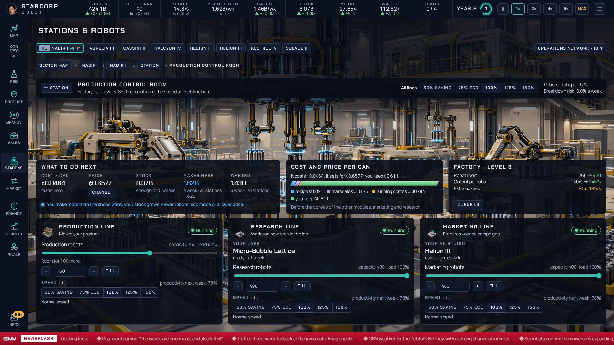Screen dimensions: 614x345
Task: Adjust the Research robots slider handle
Action: [407, 276]
